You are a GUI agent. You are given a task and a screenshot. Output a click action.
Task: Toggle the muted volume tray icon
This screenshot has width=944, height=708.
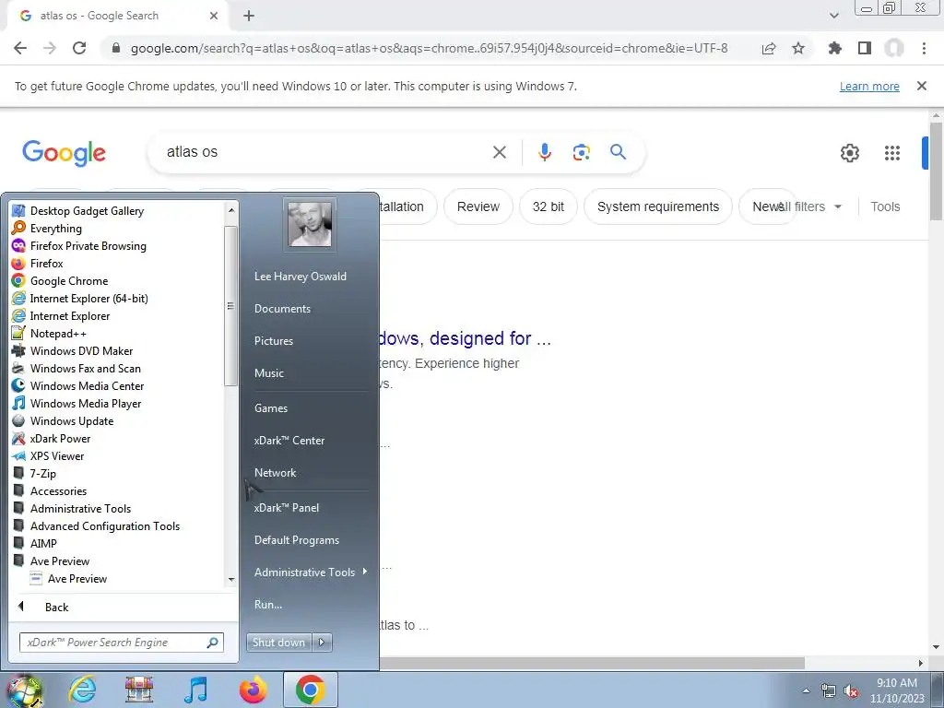point(851,691)
